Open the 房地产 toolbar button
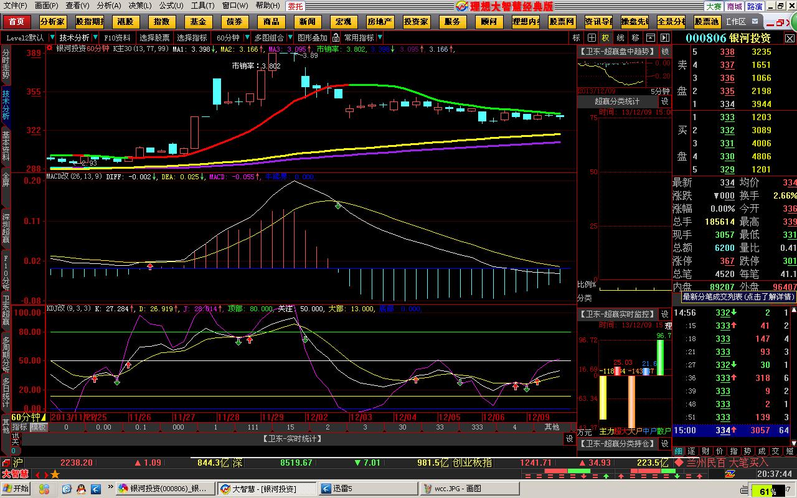 [x=380, y=22]
